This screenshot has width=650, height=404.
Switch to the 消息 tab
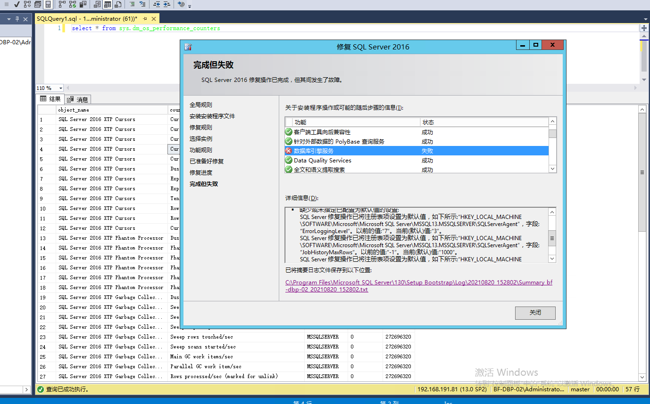click(x=77, y=99)
